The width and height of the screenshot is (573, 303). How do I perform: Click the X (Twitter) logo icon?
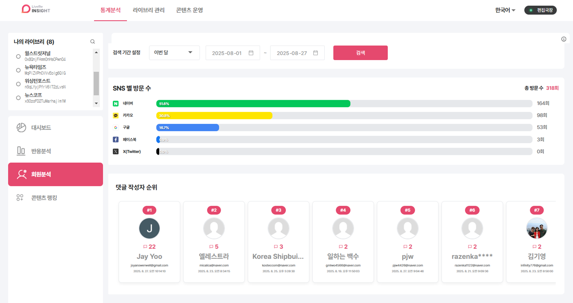pyautogui.click(x=116, y=151)
